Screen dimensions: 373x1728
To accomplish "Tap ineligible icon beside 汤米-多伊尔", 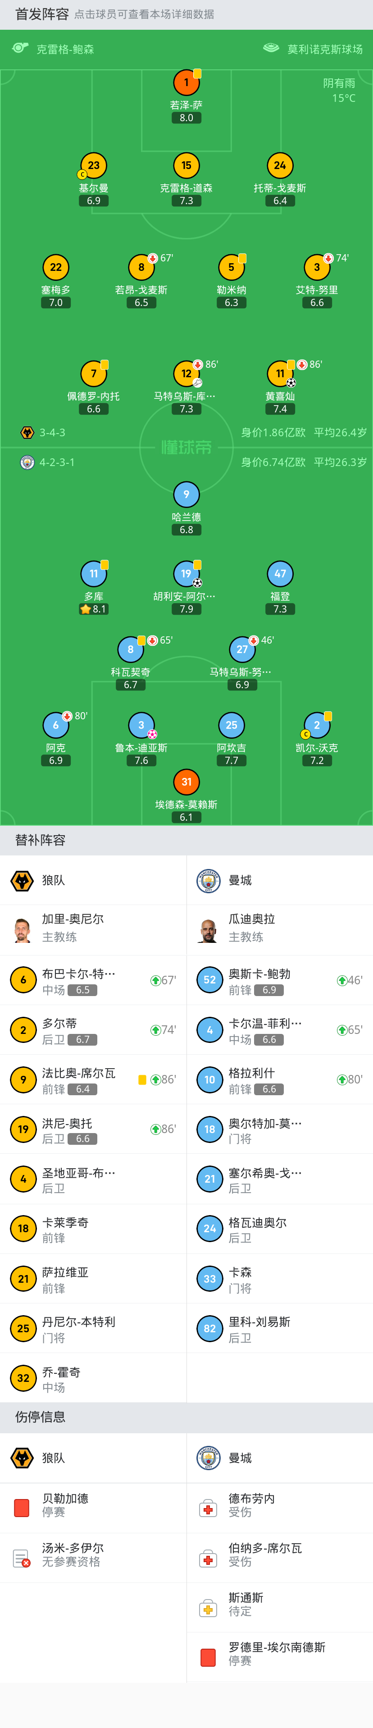I will point(22,1558).
